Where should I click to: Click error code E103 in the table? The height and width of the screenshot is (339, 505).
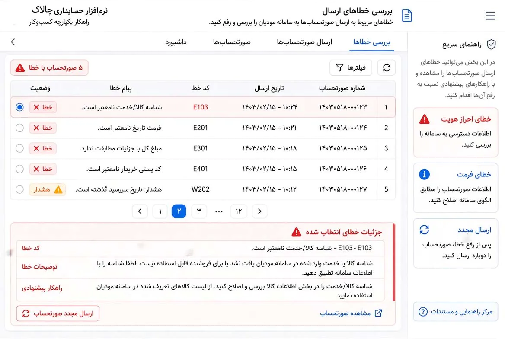200,107
